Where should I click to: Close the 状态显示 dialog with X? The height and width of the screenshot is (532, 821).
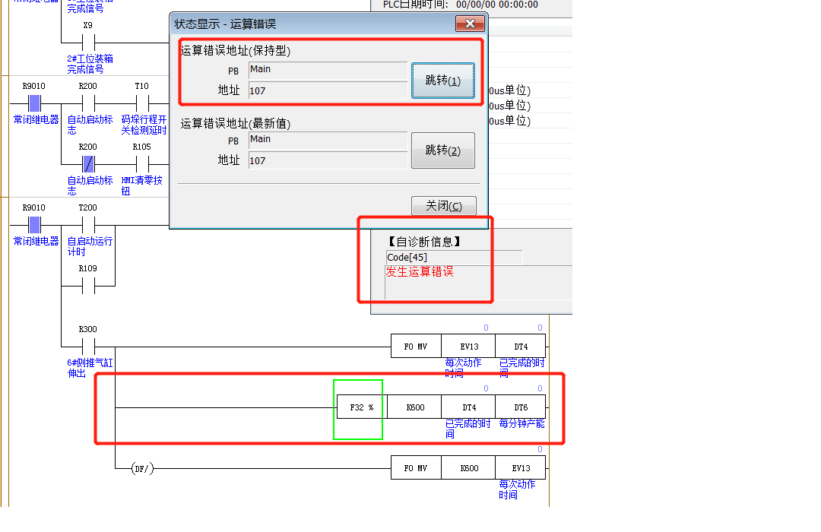point(470,24)
